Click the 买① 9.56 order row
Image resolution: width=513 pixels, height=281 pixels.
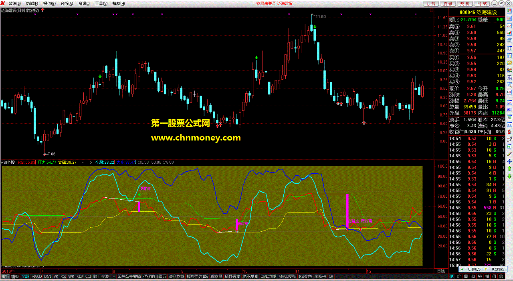(x=477, y=57)
